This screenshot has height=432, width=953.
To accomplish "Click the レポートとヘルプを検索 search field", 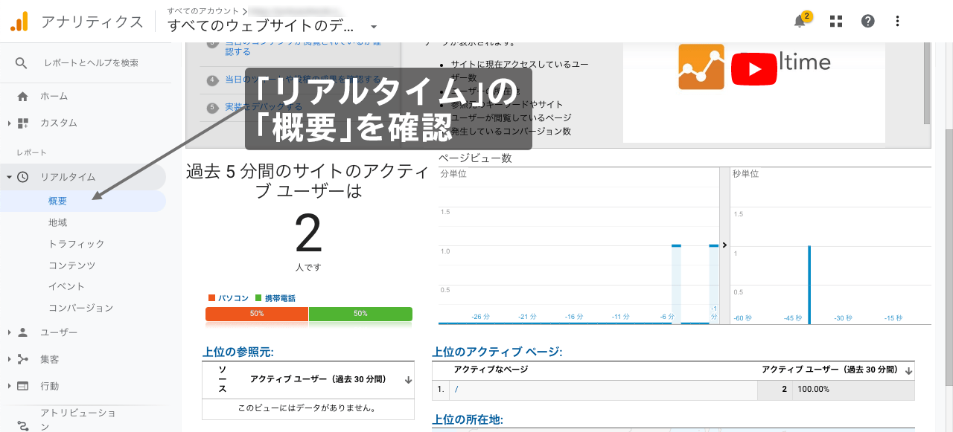I will [x=89, y=62].
